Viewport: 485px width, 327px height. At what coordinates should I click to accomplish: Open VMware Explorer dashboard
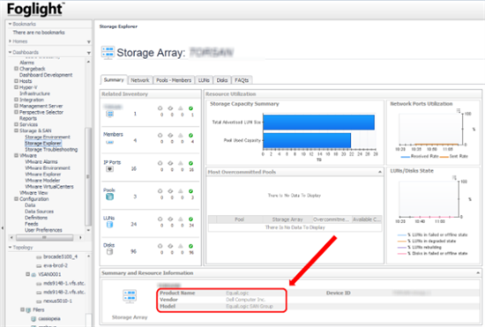click(x=43, y=174)
